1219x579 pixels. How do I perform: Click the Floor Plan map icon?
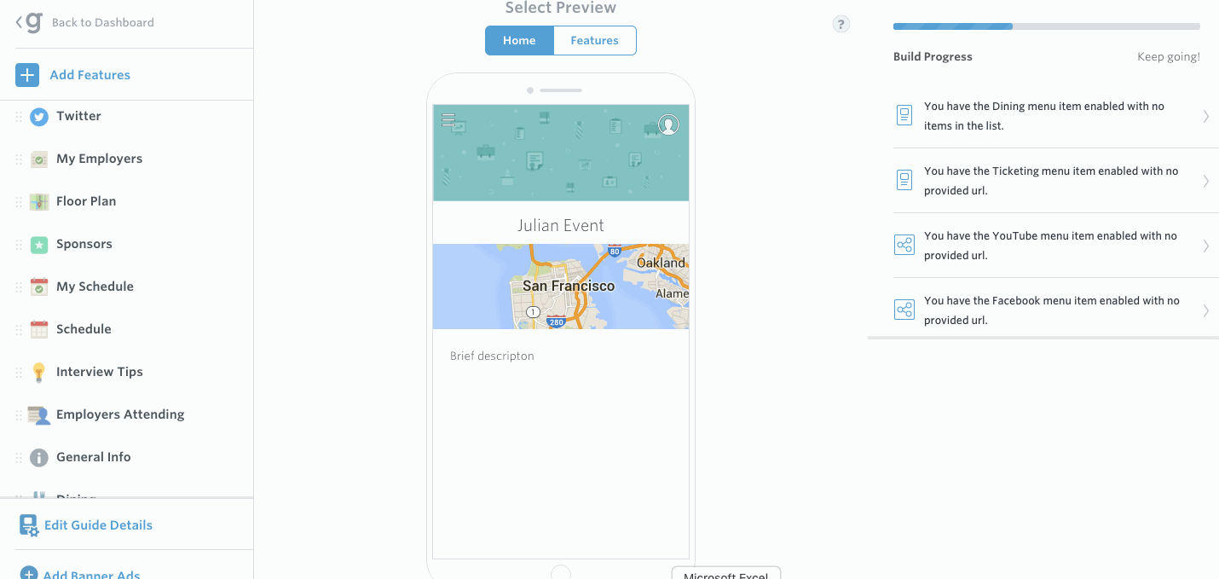tap(39, 202)
